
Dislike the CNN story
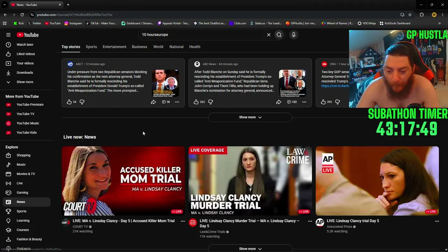click(x=337, y=102)
